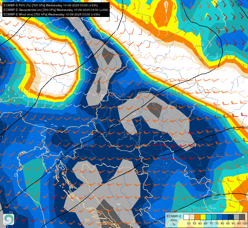248x228 pixels.
Task: Select the beige 50-55 legend swatch
Action: coord(192,217)
